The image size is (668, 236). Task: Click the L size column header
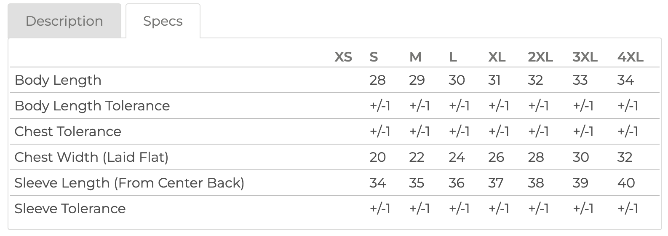[x=453, y=57]
